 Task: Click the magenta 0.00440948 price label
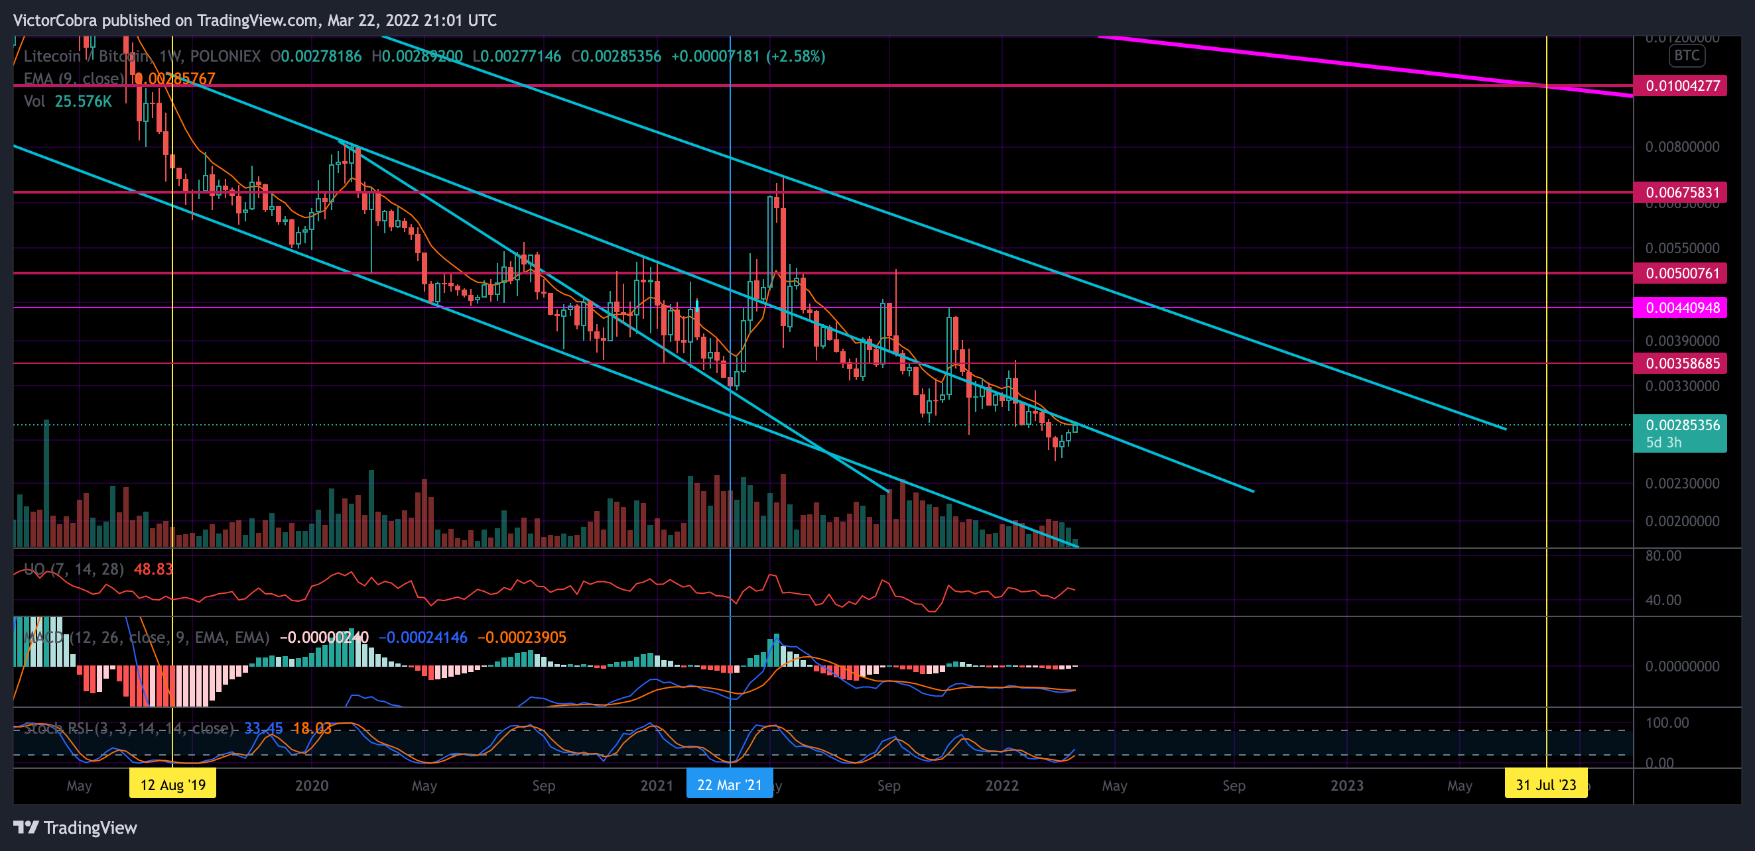pos(1680,308)
